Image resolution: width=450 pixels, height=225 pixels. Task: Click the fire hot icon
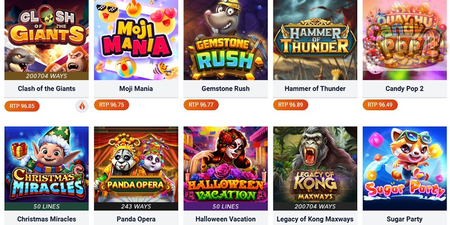click(x=82, y=106)
